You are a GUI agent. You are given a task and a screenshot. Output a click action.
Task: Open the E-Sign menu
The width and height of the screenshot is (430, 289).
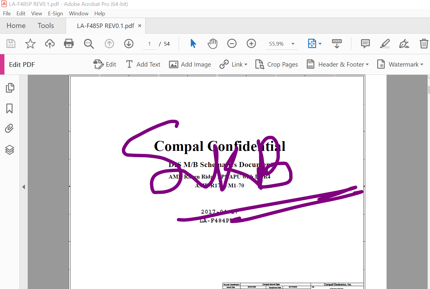[x=55, y=14]
